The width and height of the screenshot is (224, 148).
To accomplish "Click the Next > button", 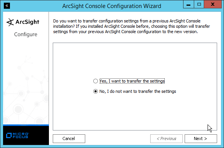I will [201, 138].
